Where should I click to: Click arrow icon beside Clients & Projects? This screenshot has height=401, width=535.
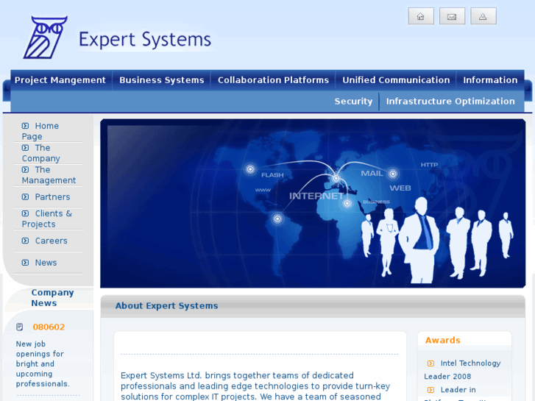tap(25, 213)
